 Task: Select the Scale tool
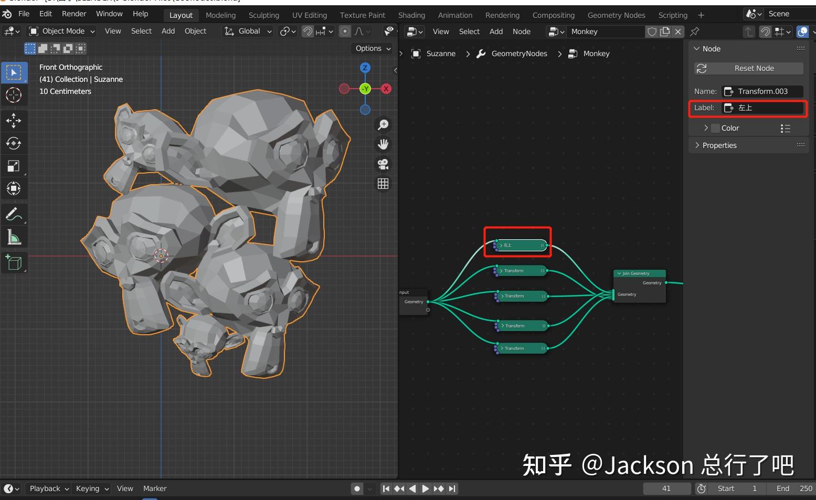(14, 165)
